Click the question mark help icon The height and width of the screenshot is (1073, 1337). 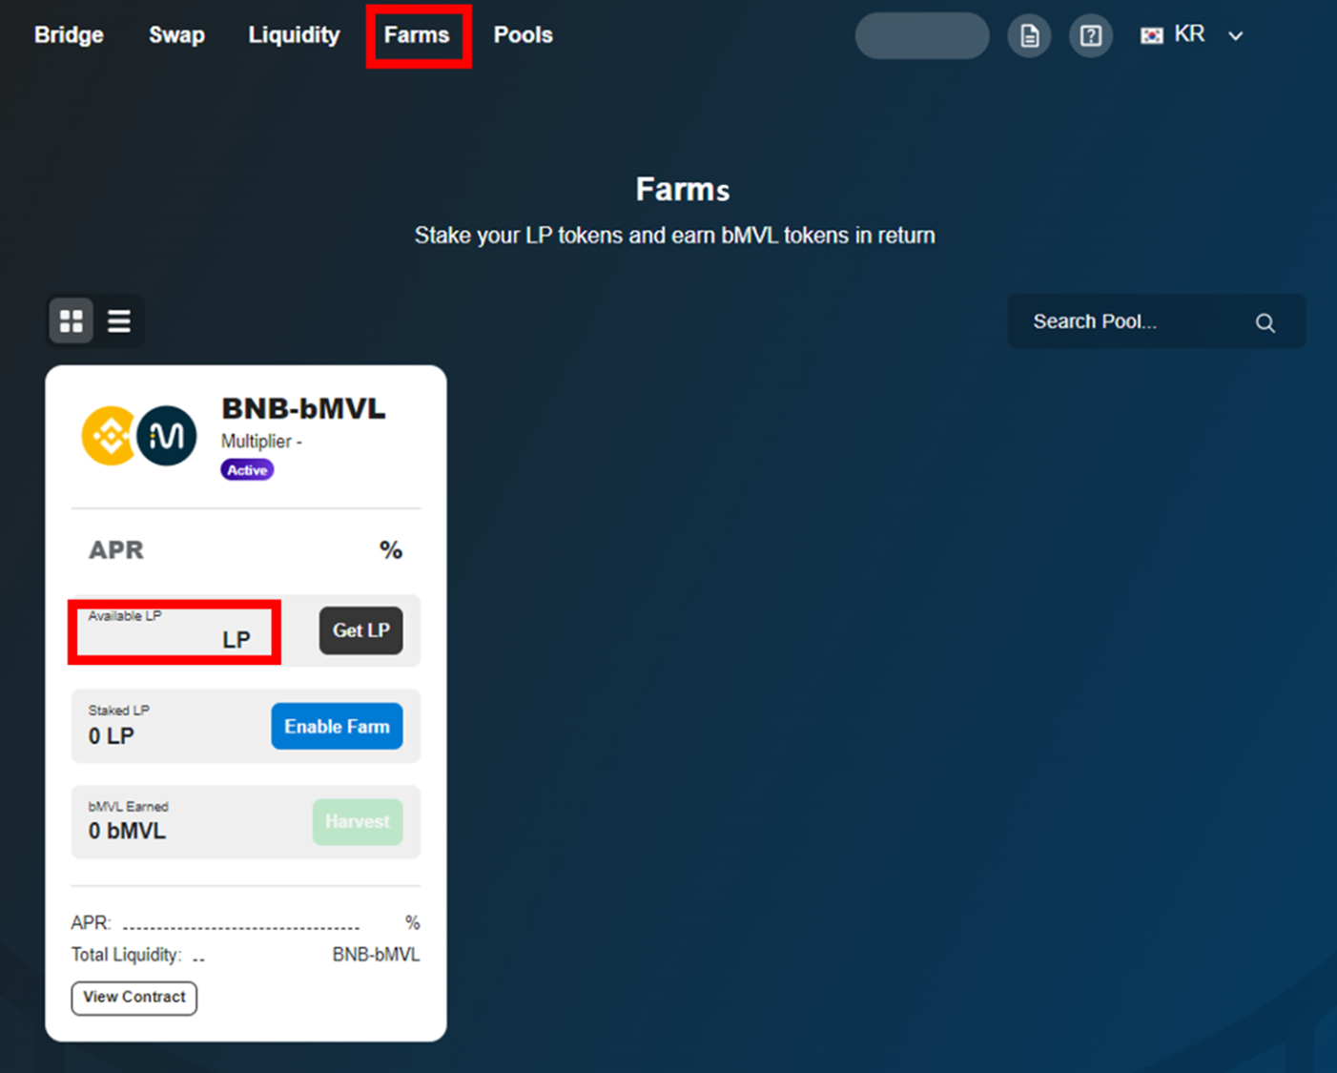(1090, 36)
